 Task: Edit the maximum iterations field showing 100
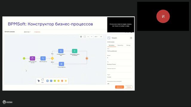point(119,84)
